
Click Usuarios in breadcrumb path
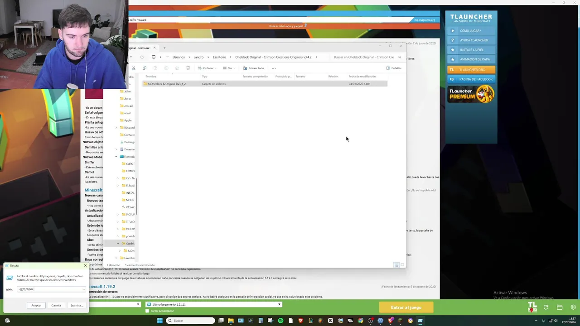point(179,57)
